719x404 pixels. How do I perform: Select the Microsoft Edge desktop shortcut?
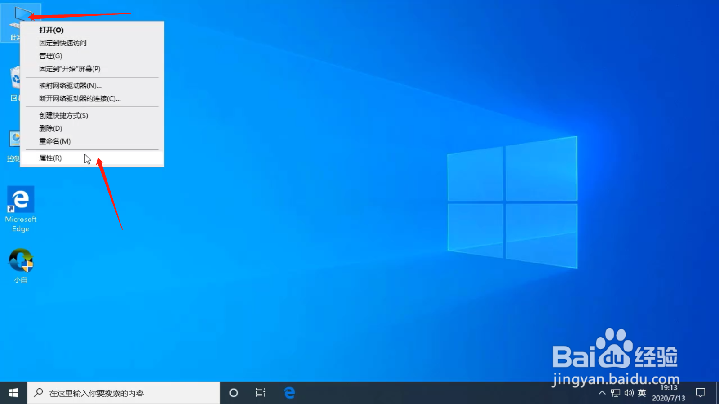pyautogui.click(x=21, y=209)
